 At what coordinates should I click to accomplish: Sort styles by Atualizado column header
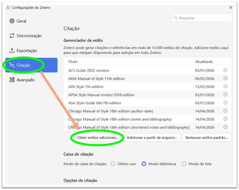click(207, 62)
